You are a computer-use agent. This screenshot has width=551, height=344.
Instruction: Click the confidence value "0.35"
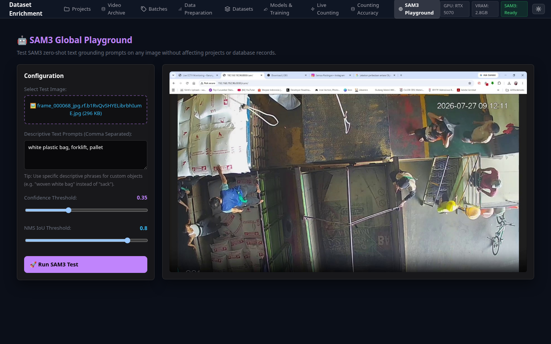(142, 198)
